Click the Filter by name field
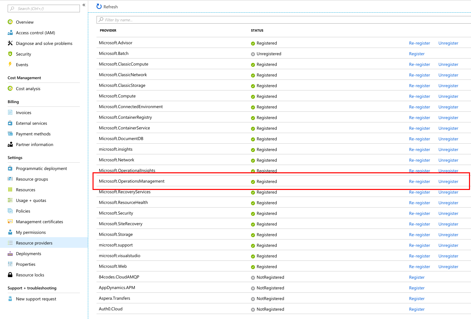The height and width of the screenshot is (319, 471). click(284, 20)
